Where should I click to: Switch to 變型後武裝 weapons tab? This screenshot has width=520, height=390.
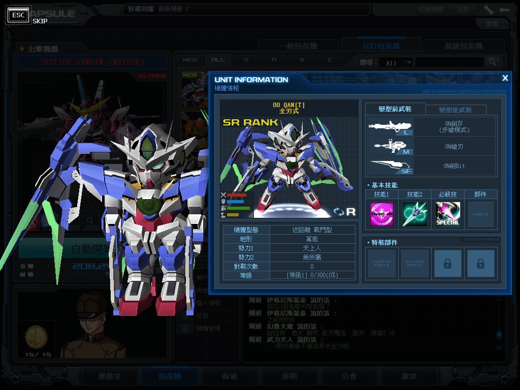[x=456, y=110]
